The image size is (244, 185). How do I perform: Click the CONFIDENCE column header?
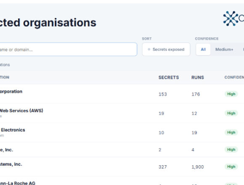[234, 77]
